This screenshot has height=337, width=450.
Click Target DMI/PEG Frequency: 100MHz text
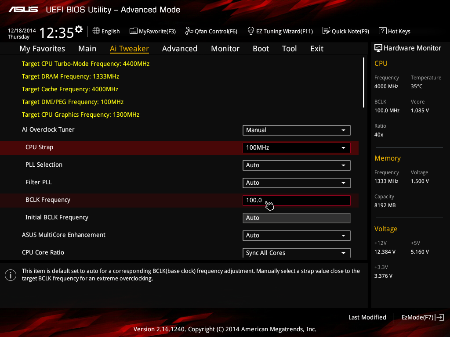pyautogui.click(x=73, y=102)
